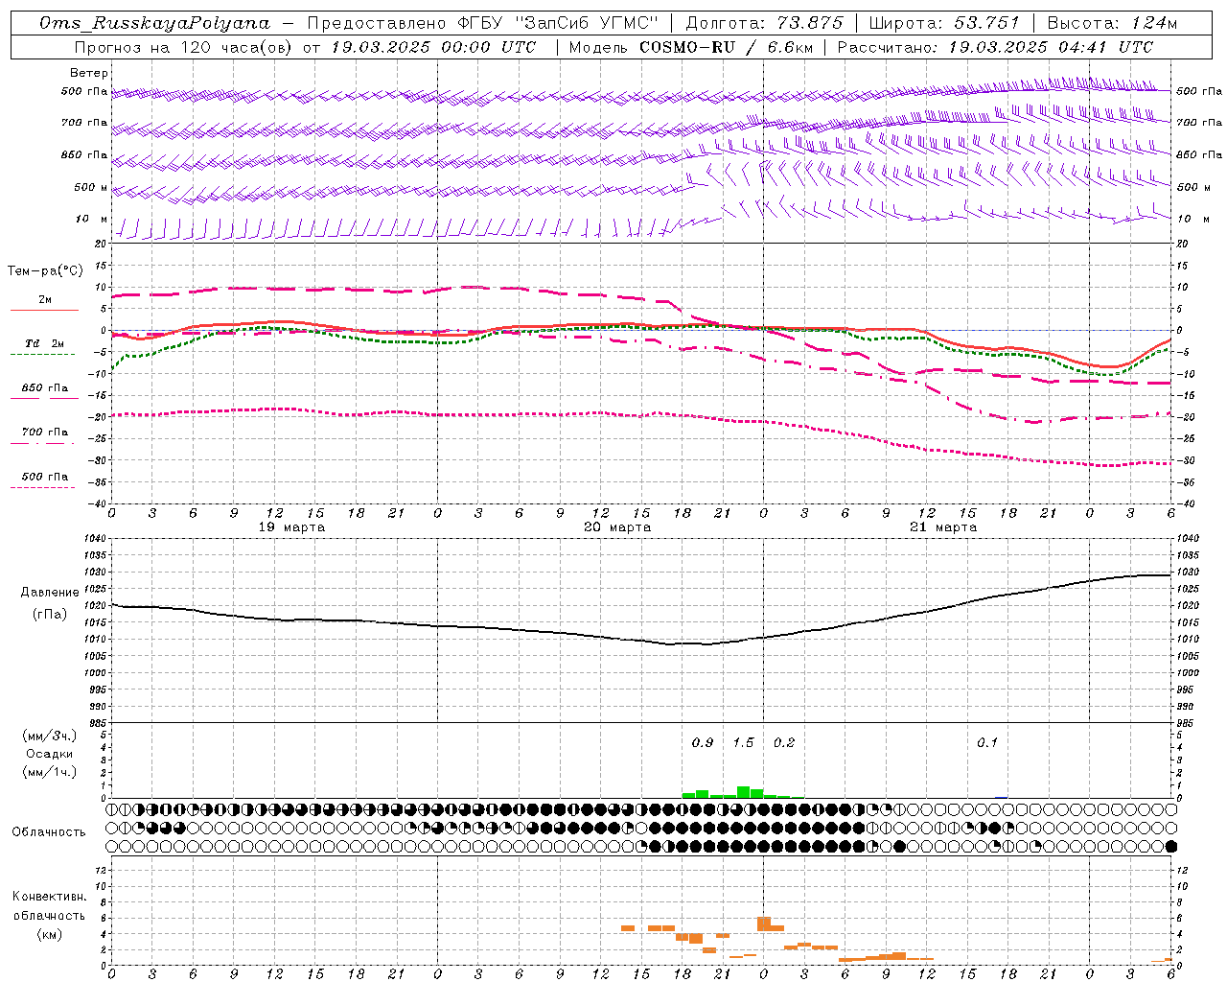Screen dimensions: 1227x982
Task: Click the 1.5 precipitation total
Action: click(x=743, y=743)
